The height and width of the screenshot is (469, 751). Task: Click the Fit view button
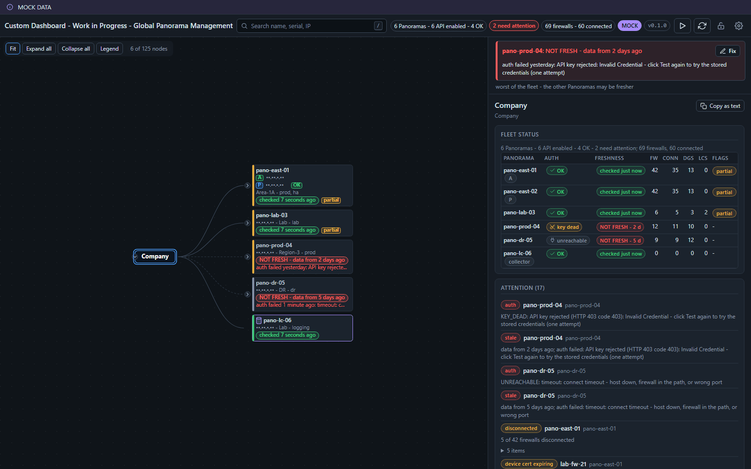(13, 49)
